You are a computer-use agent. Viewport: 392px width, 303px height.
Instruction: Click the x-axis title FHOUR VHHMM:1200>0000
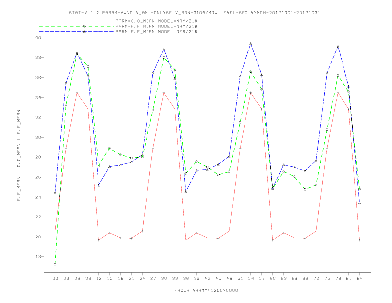click(206, 290)
